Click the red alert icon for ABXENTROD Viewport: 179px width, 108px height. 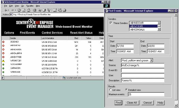coord(3,57)
